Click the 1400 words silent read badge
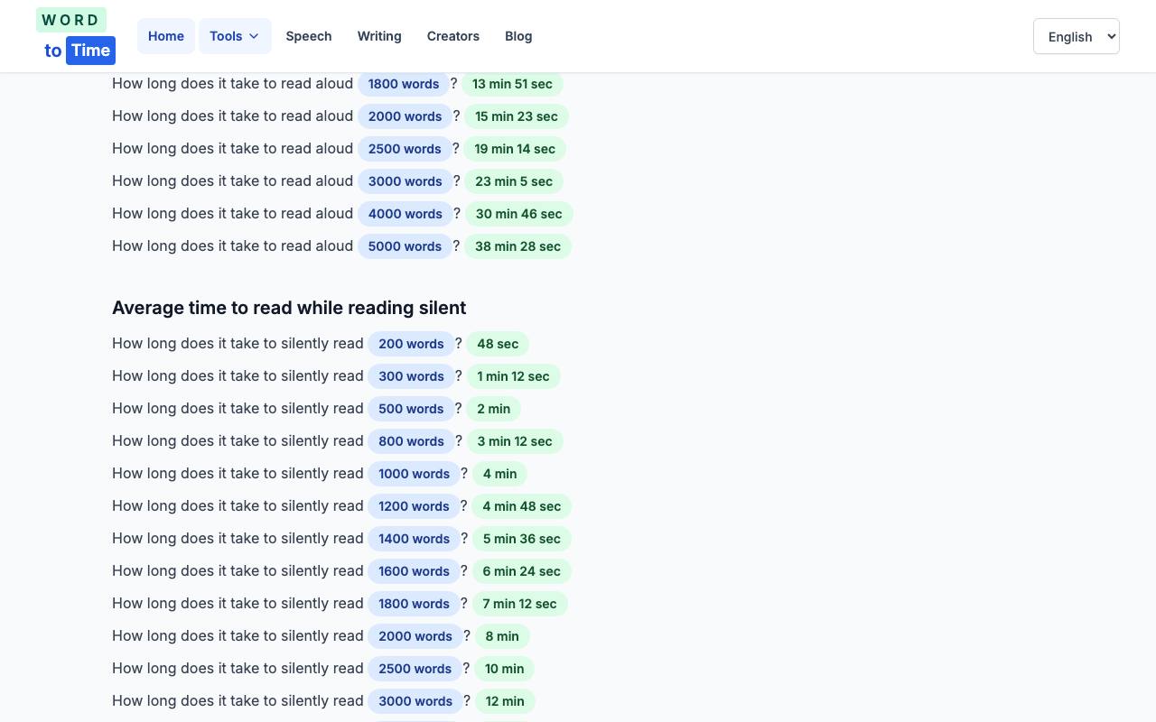This screenshot has height=722, width=1156. click(x=414, y=539)
